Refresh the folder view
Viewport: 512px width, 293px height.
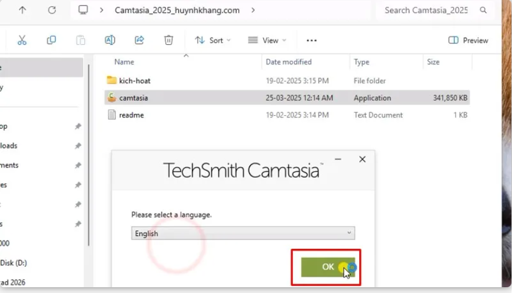[x=52, y=10]
